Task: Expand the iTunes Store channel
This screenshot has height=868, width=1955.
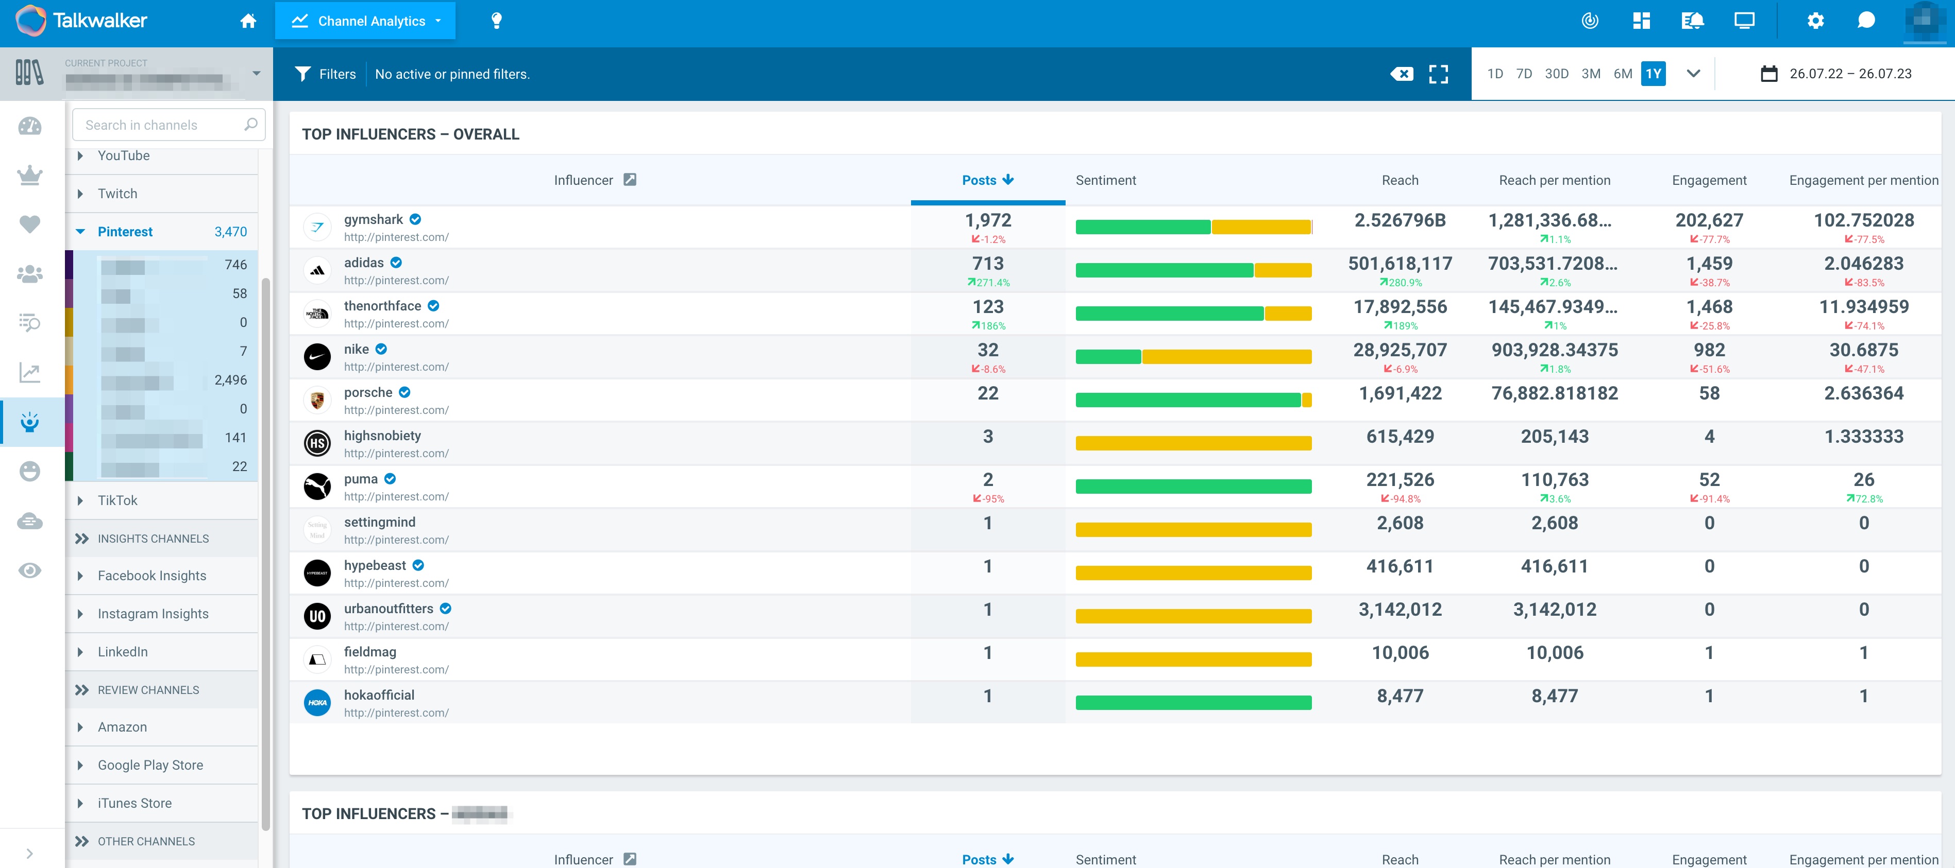Action: coord(80,803)
